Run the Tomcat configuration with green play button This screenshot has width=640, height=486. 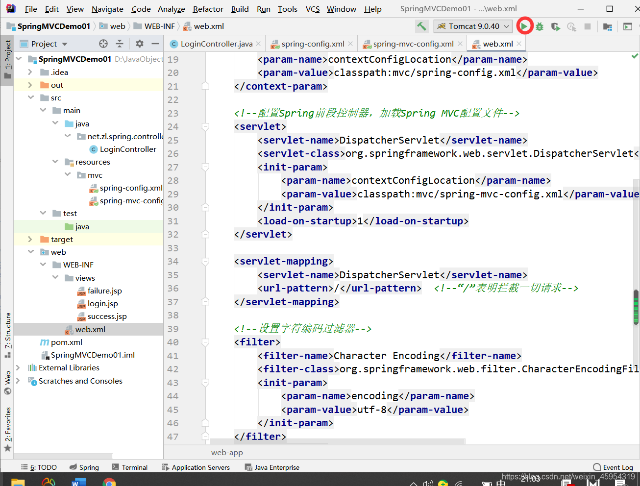click(x=524, y=26)
